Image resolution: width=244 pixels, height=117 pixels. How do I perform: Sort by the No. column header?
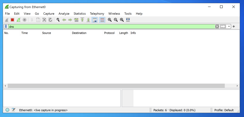12,33
